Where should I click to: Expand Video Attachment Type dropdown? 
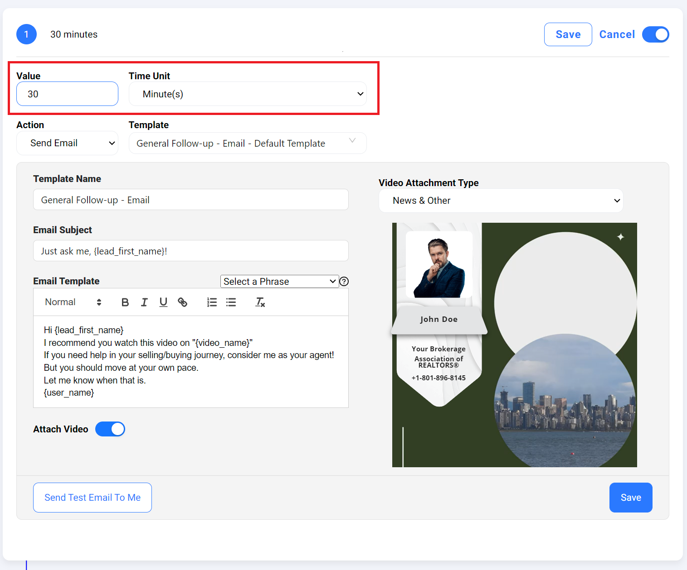501,201
